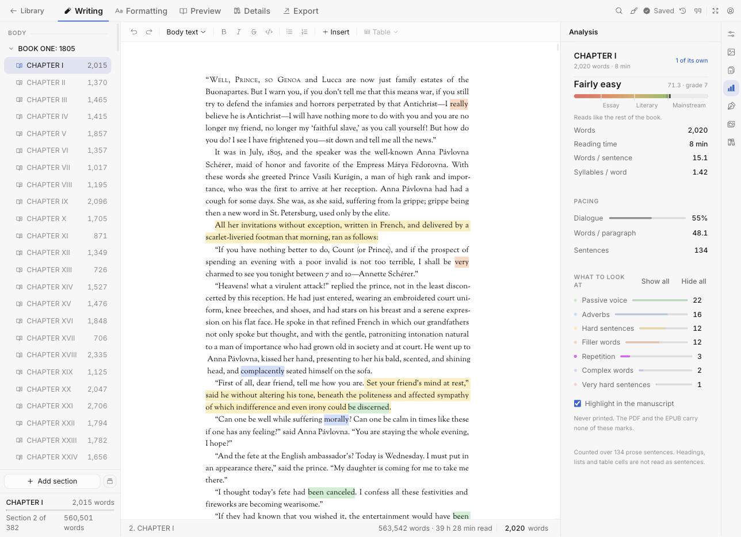Screen dimensions: 741x537
Task: Apply strikethrough formatting
Action: point(254,32)
